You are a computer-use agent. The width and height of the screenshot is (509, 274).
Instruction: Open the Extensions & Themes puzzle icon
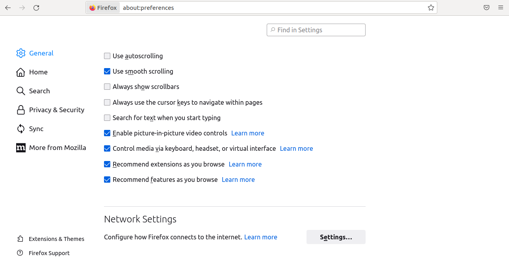click(20, 239)
